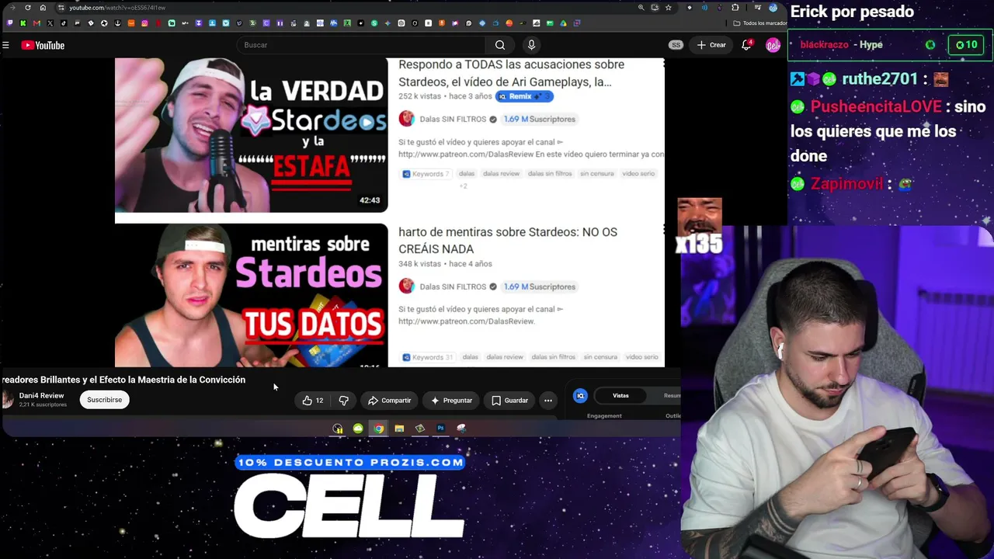Open YouTube notifications bell
994x559 pixels.
tap(746, 45)
